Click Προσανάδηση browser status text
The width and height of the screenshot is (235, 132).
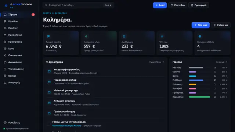(x=17, y=129)
